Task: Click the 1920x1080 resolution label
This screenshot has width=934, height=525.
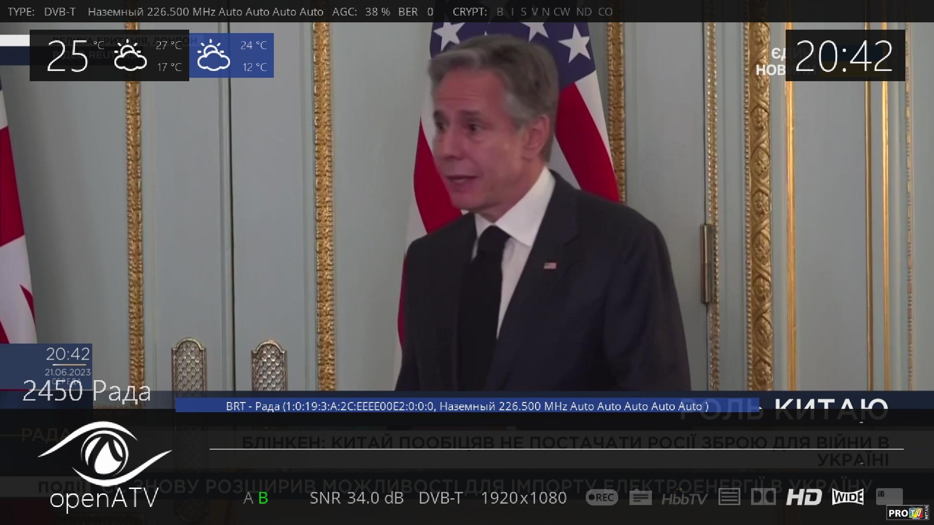Action: [524, 498]
